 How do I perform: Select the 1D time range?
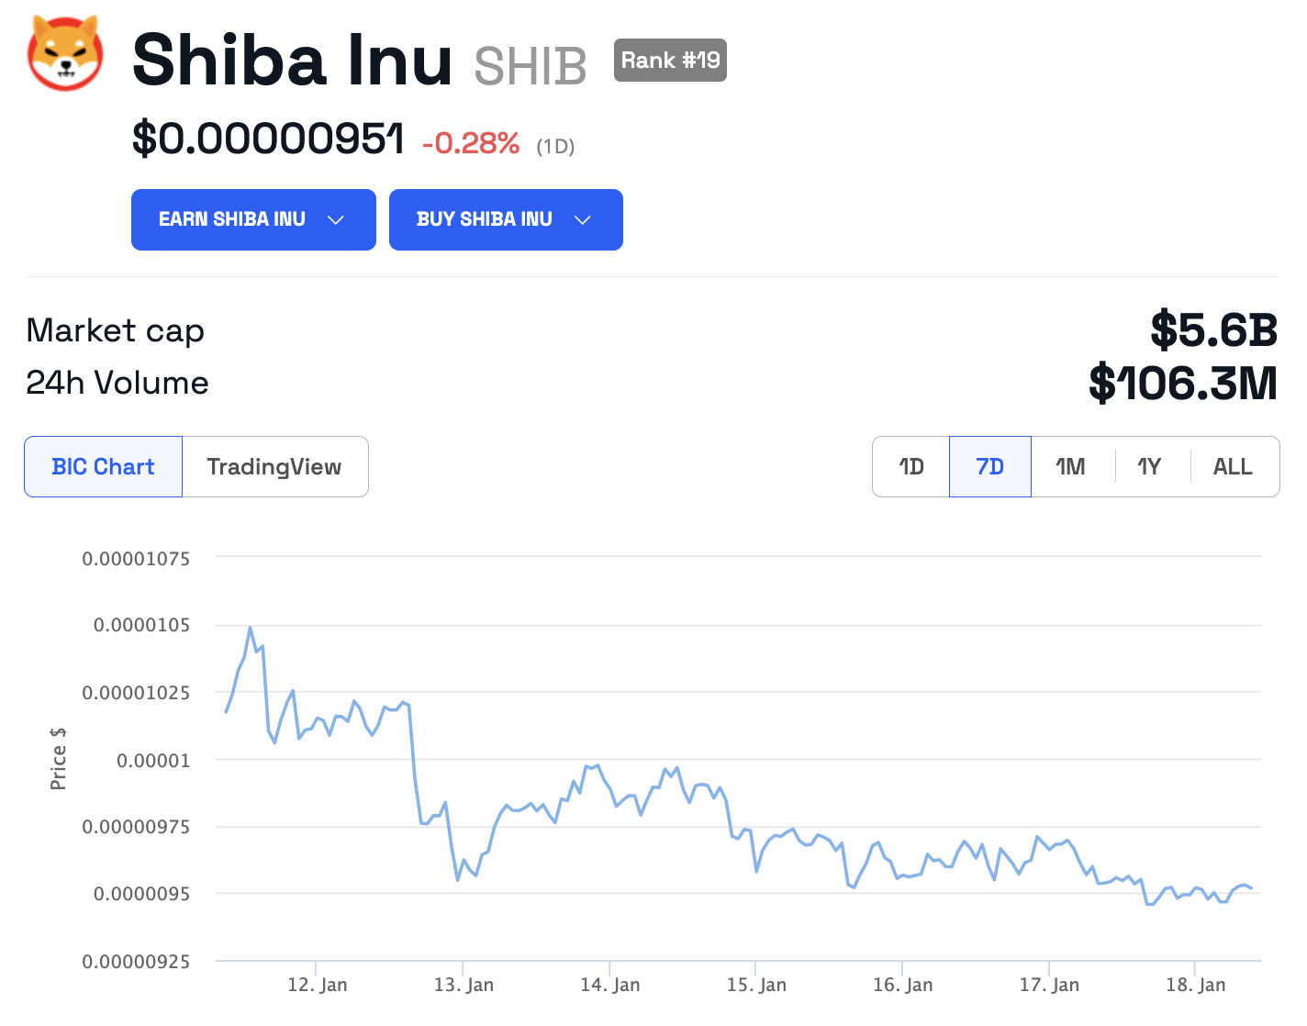pos(911,467)
